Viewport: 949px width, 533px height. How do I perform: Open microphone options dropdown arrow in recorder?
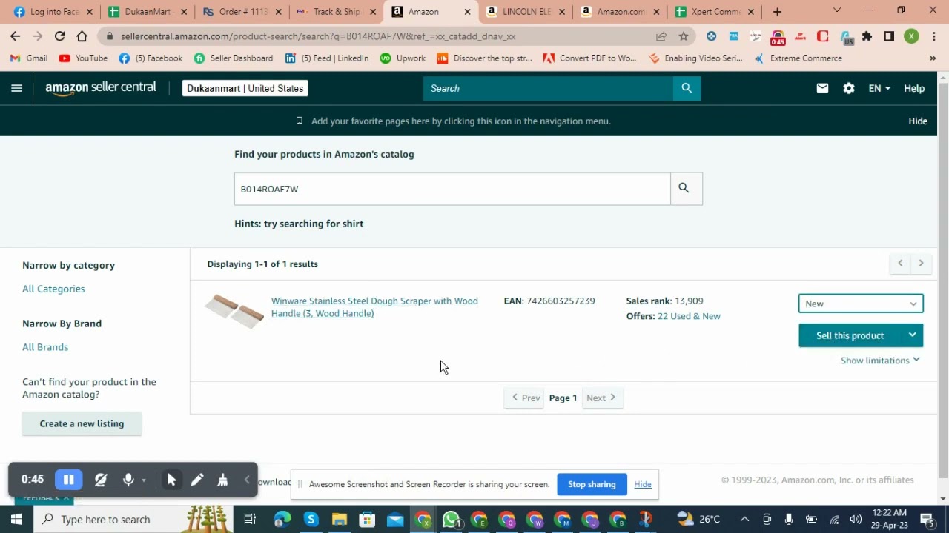click(x=144, y=480)
